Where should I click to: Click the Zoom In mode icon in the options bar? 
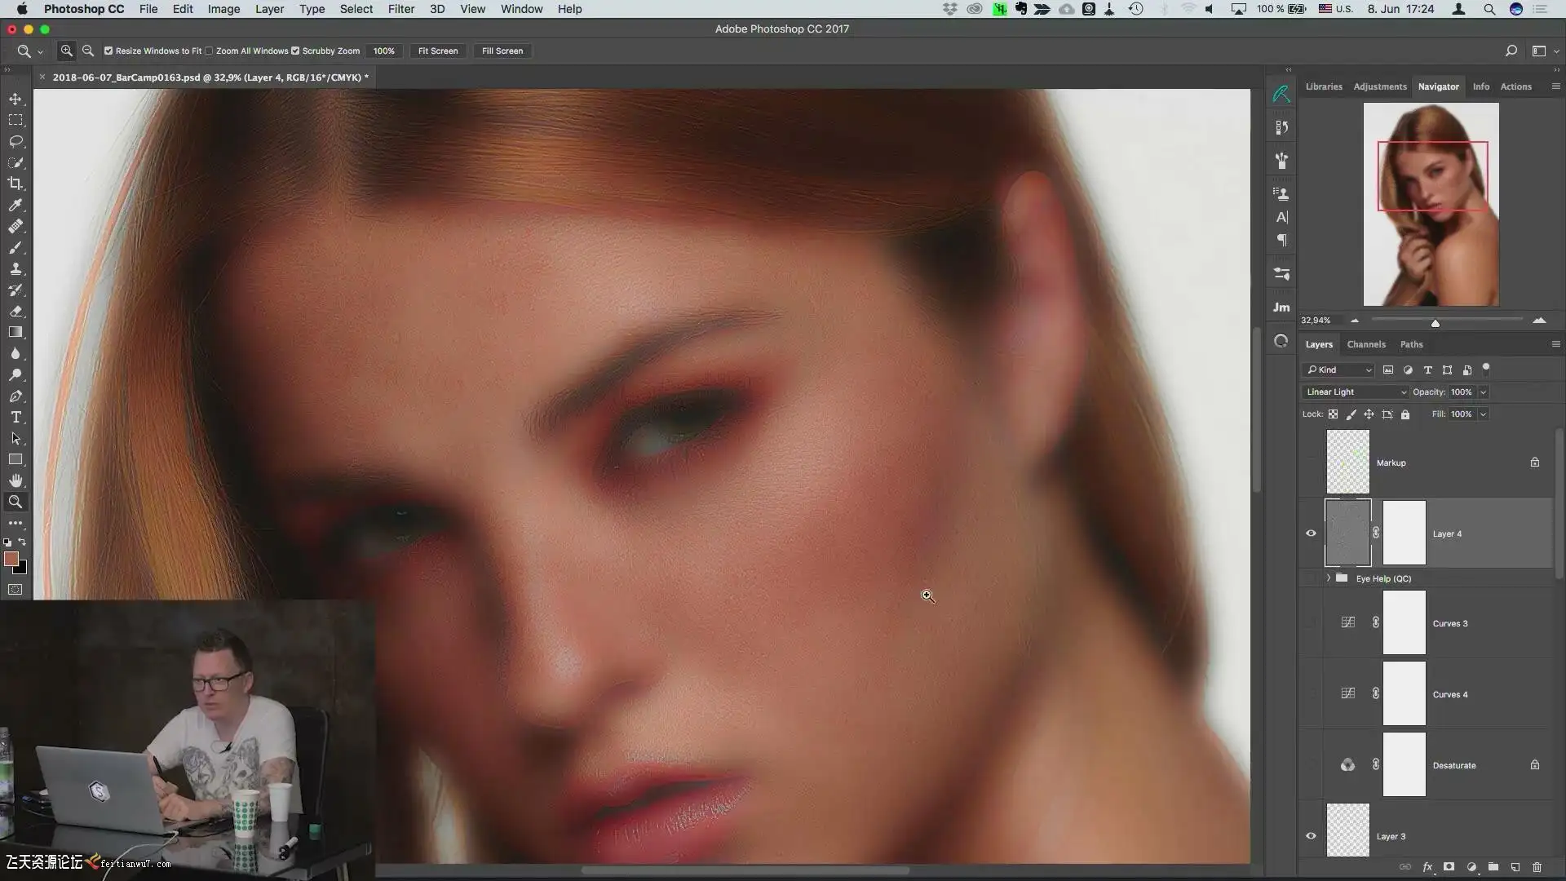click(67, 51)
